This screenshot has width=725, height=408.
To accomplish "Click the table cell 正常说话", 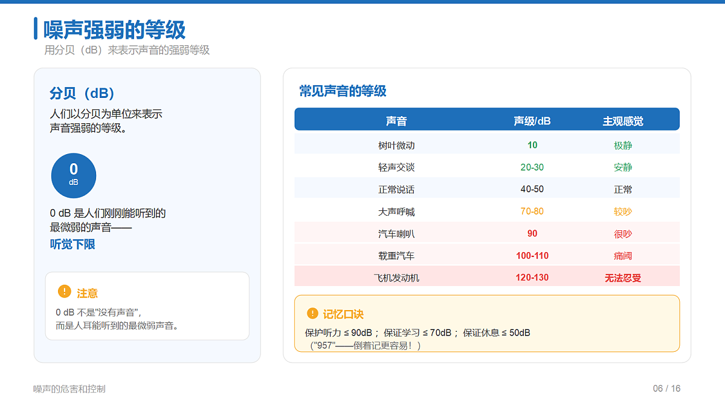I will pyautogui.click(x=396, y=190).
